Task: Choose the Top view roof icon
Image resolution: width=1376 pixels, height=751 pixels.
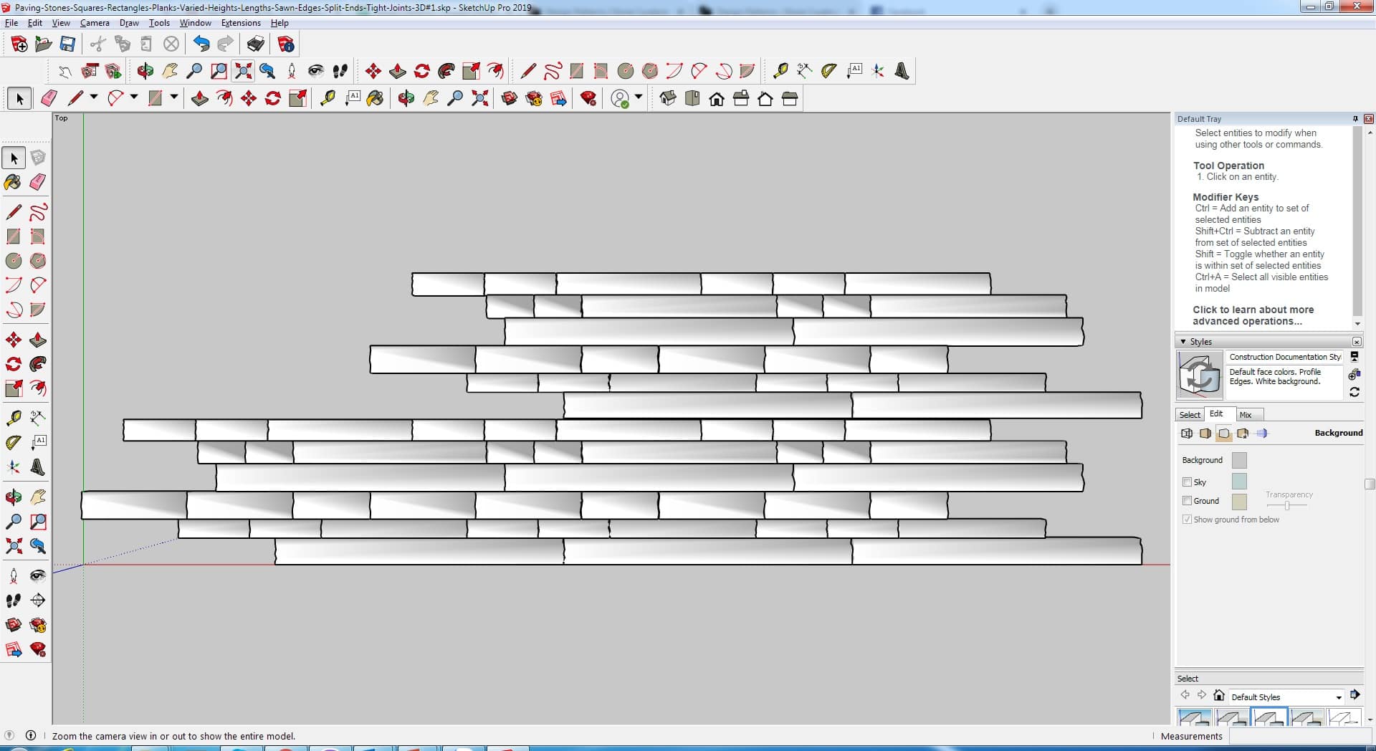Action: coord(692,99)
